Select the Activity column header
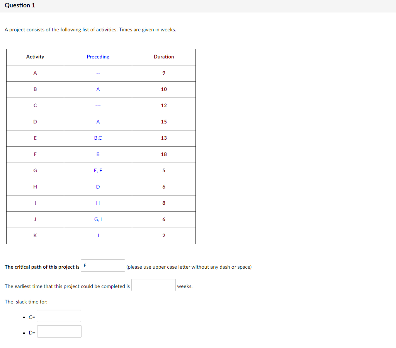Viewport: 396px width, 348px height. [35, 57]
